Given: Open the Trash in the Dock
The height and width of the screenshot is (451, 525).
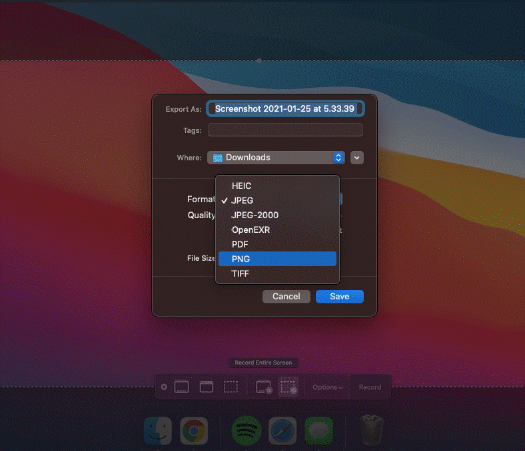Looking at the screenshot, I should pyautogui.click(x=371, y=430).
